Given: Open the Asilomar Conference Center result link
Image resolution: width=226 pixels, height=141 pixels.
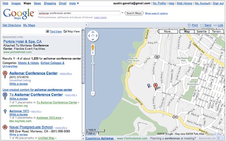Looking at the screenshot, I should point(33,73).
